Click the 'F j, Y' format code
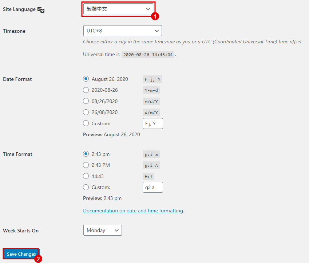The height and width of the screenshot is (263, 309). tap(153, 79)
